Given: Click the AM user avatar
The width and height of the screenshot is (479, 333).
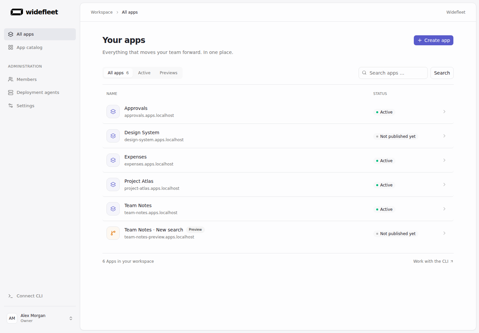Looking at the screenshot, I should [x=12, y=318].
